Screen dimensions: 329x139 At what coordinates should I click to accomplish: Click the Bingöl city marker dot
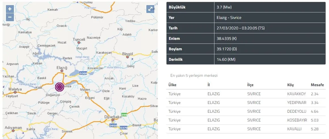[127, 57]
